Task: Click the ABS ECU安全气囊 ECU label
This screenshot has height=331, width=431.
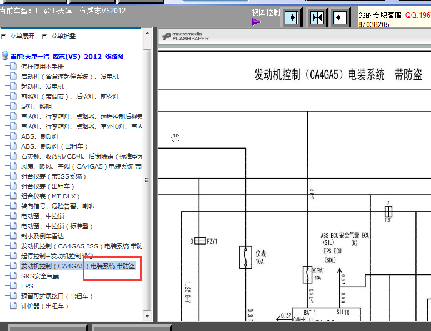Action: click(x=345, y=238)
